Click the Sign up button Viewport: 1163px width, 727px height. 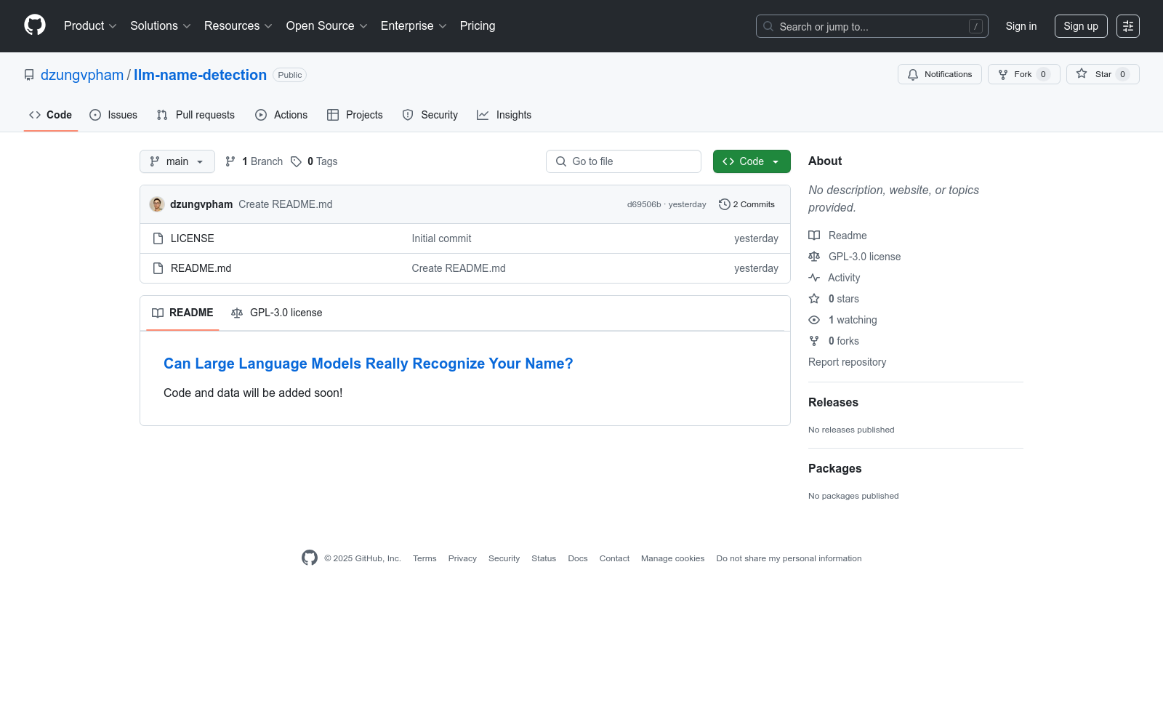1081,26
